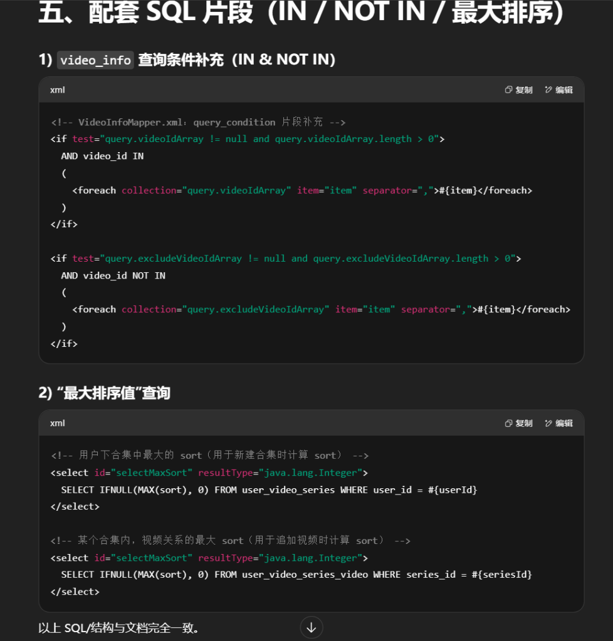Screen dimensions: 613x641
Task: Click the VideoInfoMapper.xml comment line
Action: [198, 122]
